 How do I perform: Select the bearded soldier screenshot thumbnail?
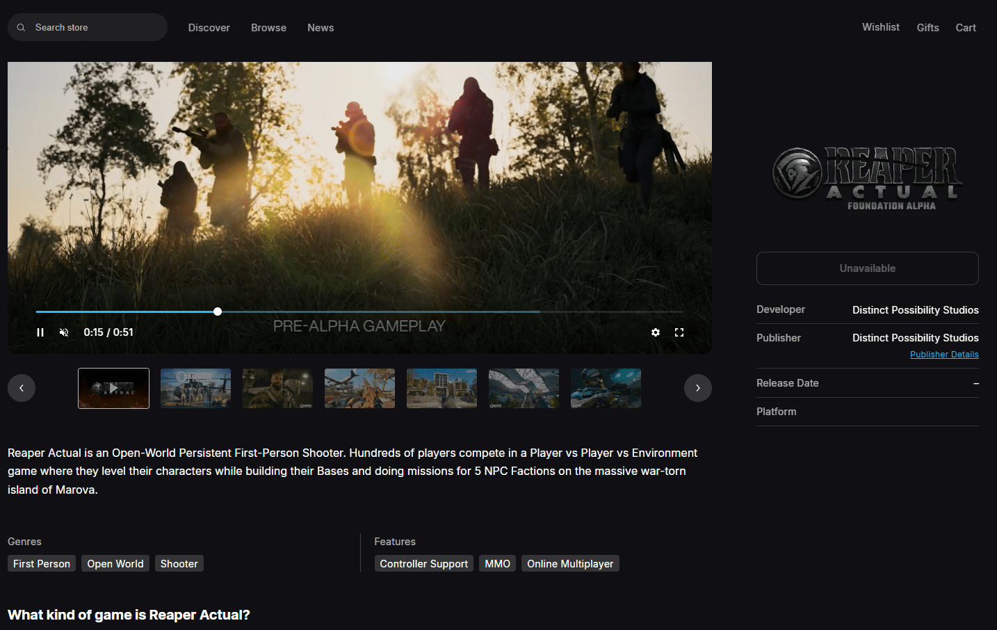pyautogui.click(x=277, y=388)
